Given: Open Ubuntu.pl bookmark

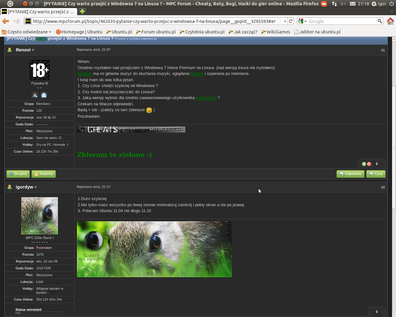Looking at the screenshot, I should [119, 32].
